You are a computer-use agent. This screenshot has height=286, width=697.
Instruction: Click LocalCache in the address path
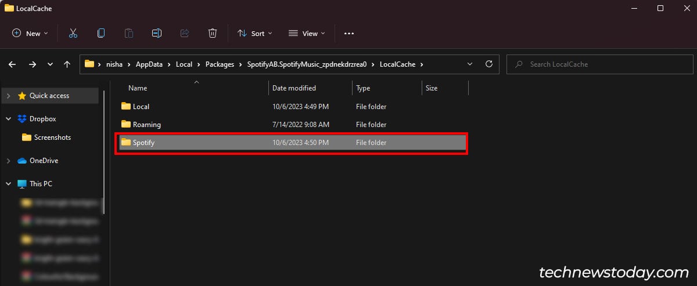[x=397, y=64]
